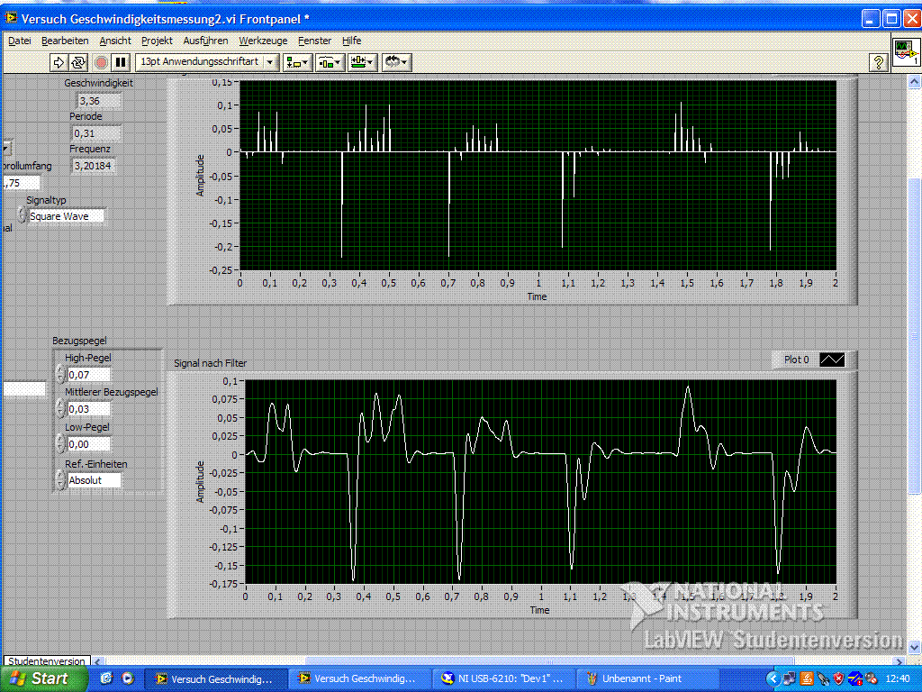
Task: Click the Plot 0 legend color swatch
Action: [x=832, y=360]
